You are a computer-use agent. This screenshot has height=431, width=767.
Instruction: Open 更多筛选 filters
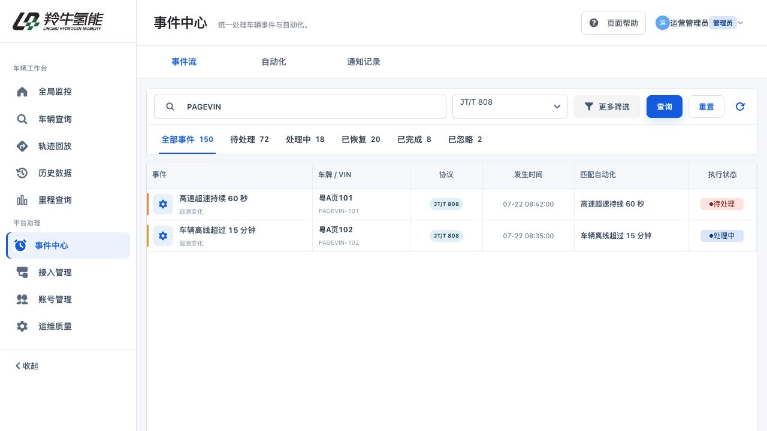(607, 107)
